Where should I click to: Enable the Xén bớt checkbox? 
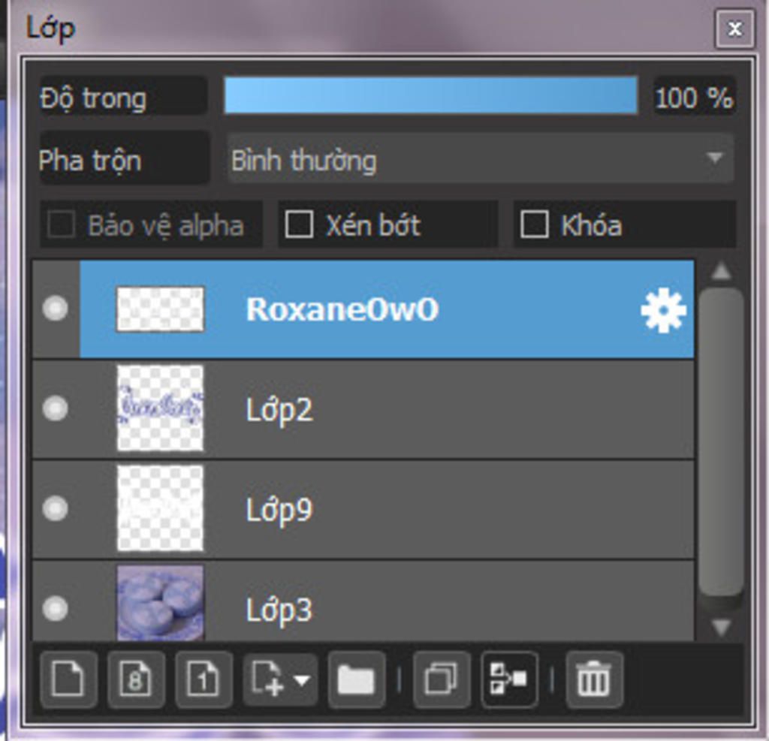299,224
